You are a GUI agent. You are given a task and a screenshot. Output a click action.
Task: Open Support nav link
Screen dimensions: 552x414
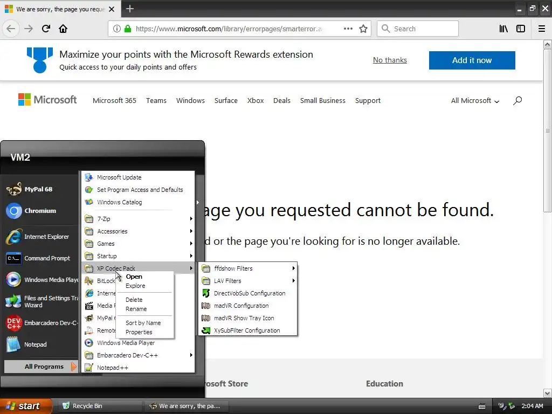368,101
